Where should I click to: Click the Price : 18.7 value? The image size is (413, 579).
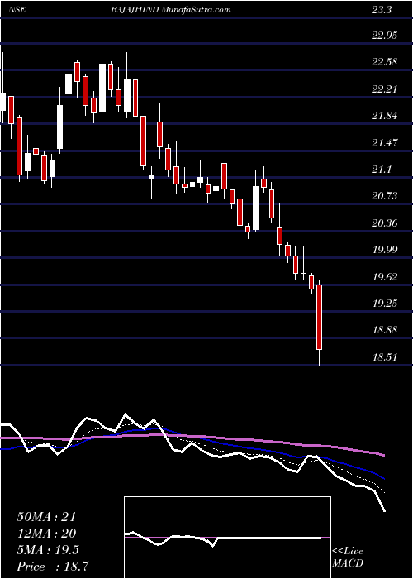[x=53, y=567]
